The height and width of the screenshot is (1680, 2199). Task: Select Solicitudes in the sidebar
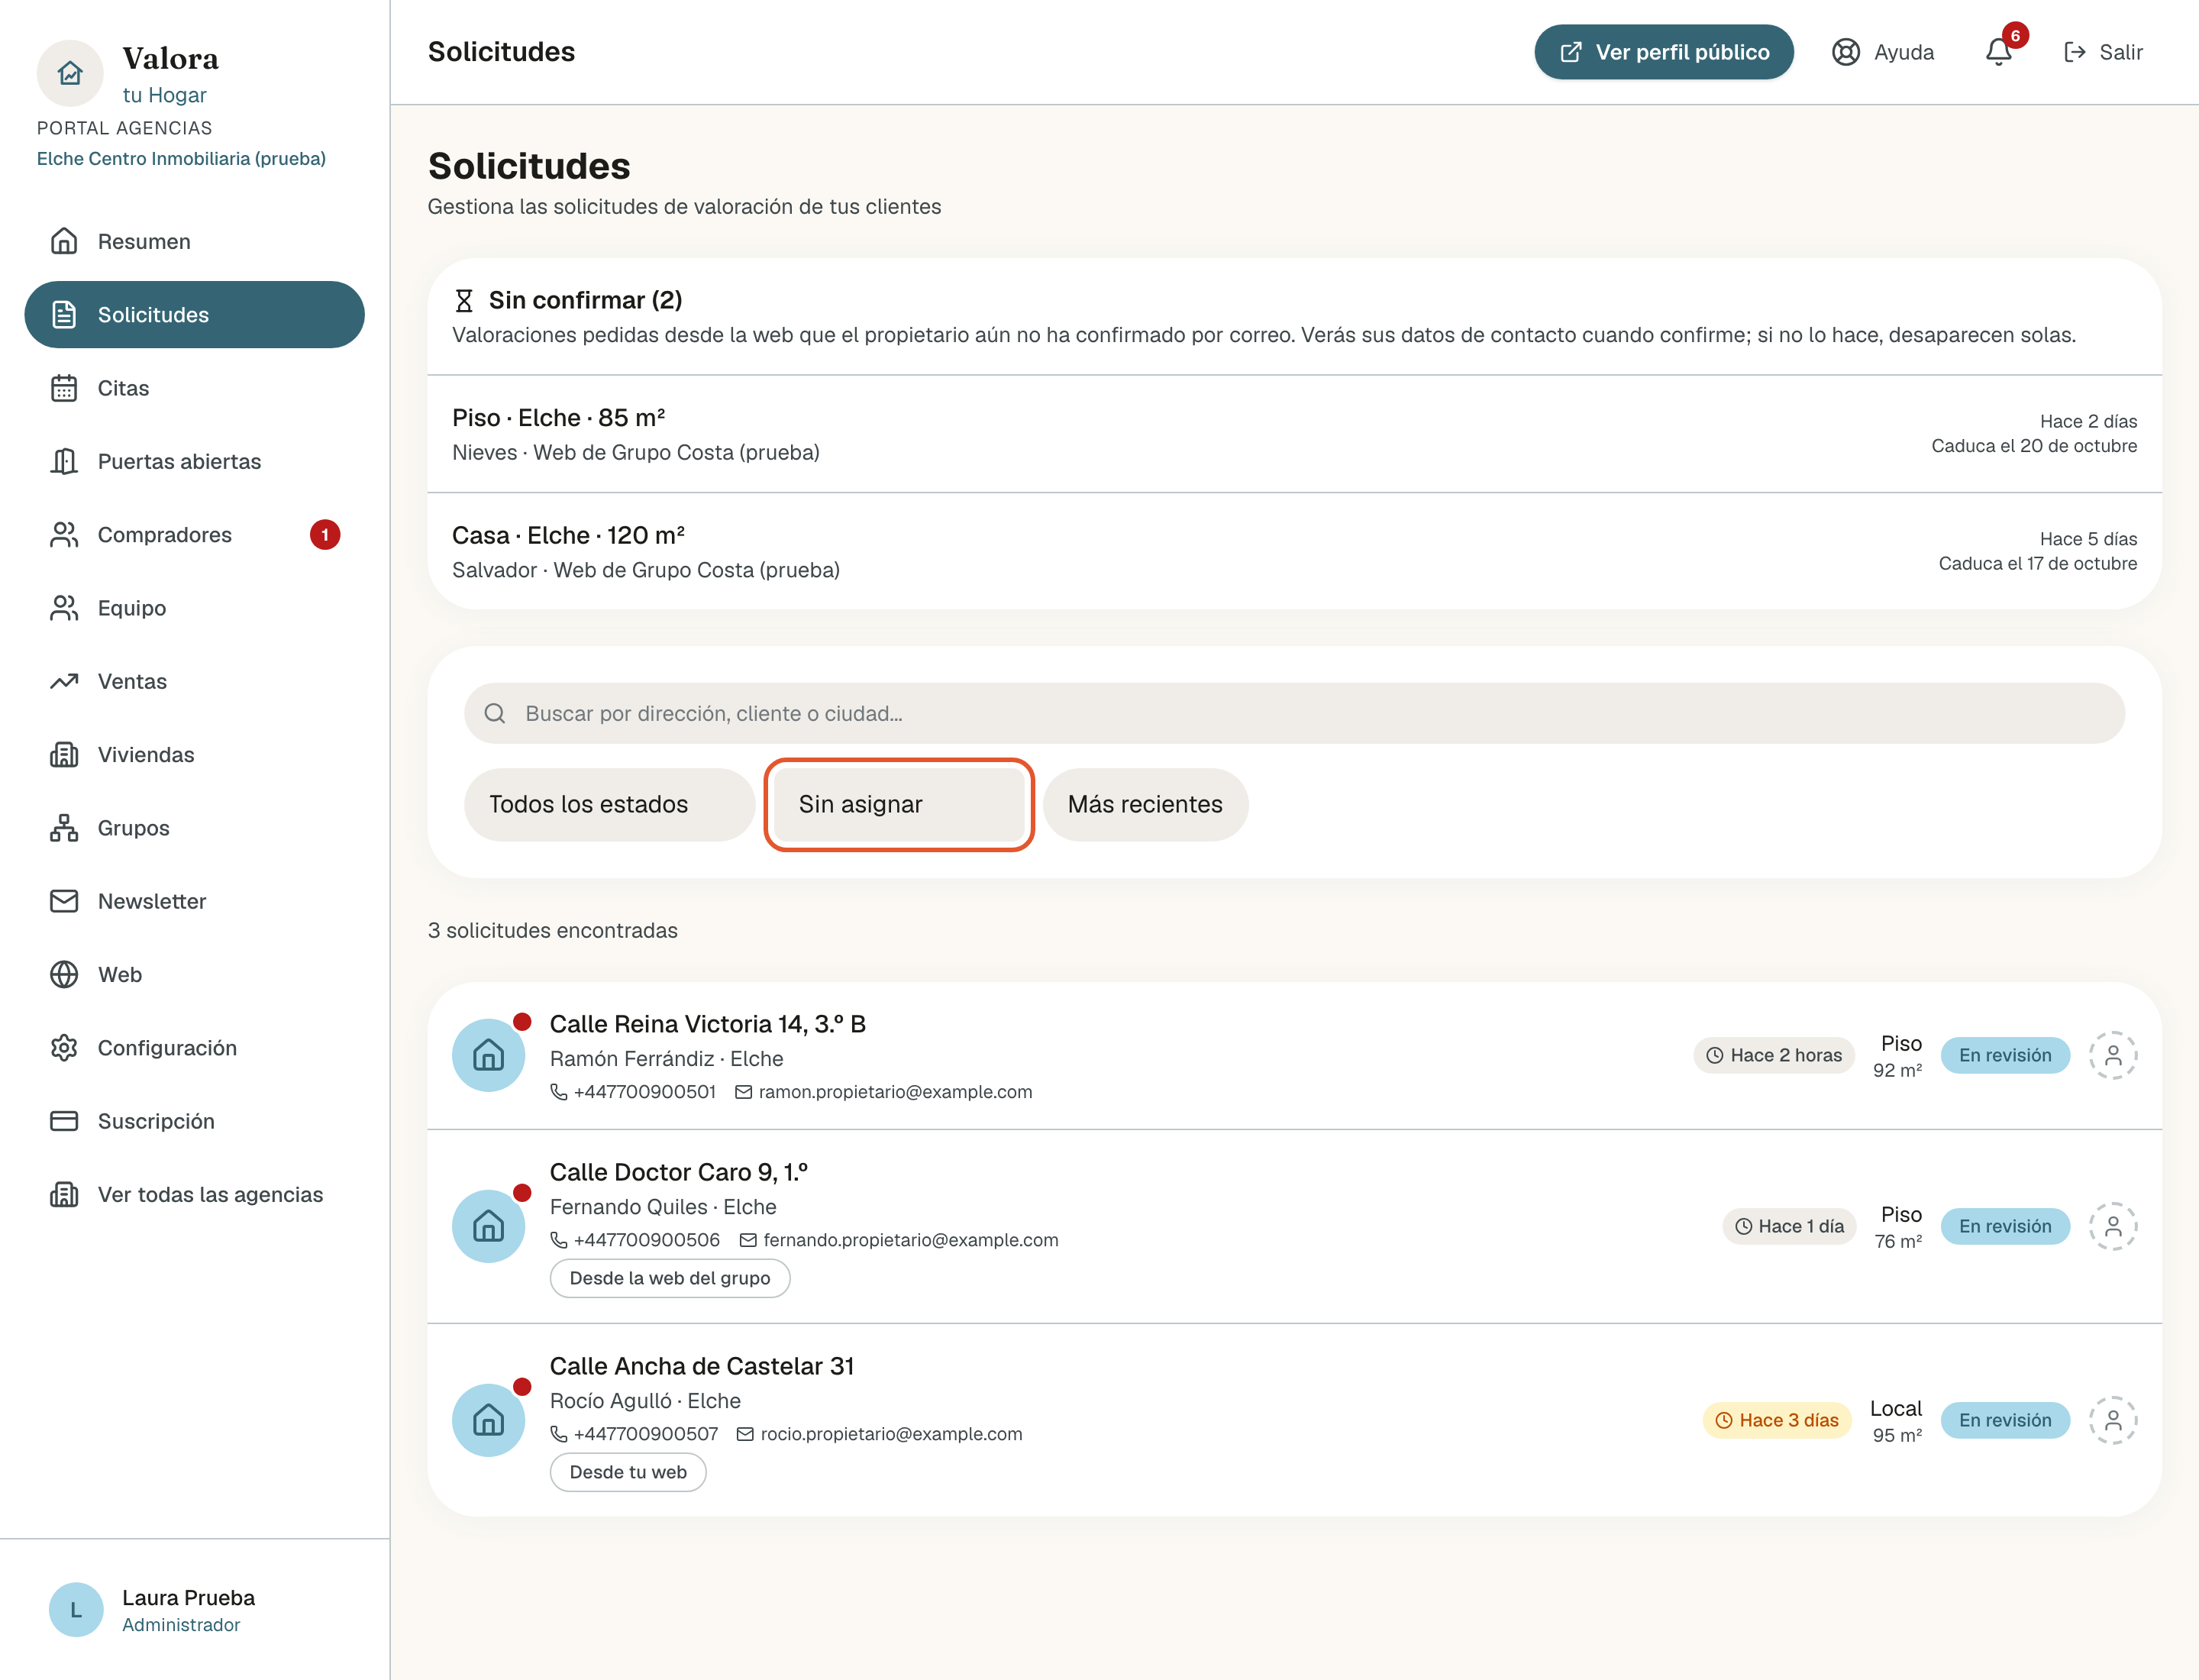(194, 315)
